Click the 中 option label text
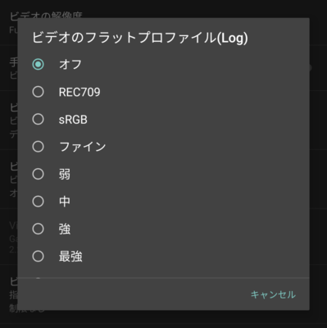327x328 pixels. 65,202
